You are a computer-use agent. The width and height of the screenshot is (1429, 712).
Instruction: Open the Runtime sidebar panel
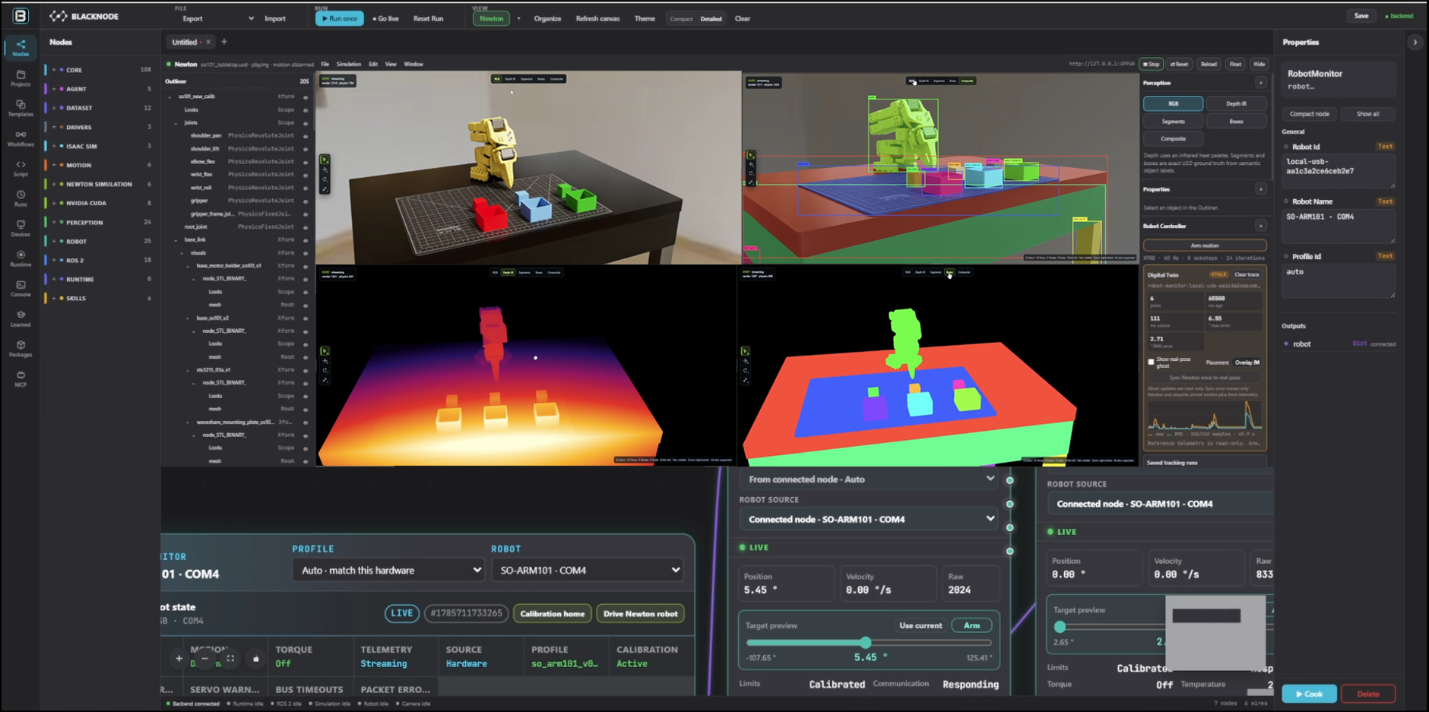tap(21, 258)
